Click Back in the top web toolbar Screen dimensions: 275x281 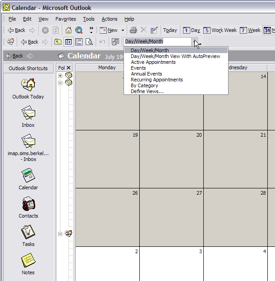tap(16, 30)
